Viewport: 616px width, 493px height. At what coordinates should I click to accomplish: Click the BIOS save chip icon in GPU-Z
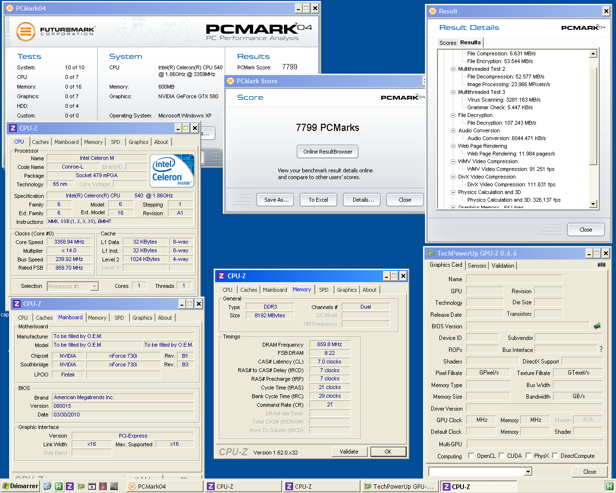coord(597,326)
